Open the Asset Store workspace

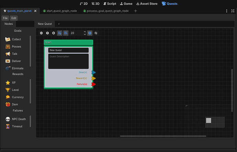tap(147, 4)
